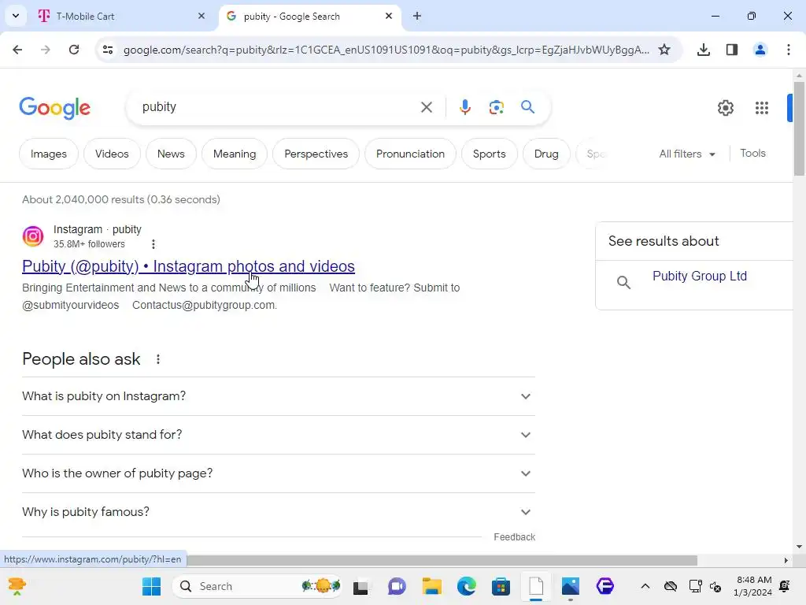Open Chrome downloads
Viewport: 806px width, 605px height.
click(703, 50)
